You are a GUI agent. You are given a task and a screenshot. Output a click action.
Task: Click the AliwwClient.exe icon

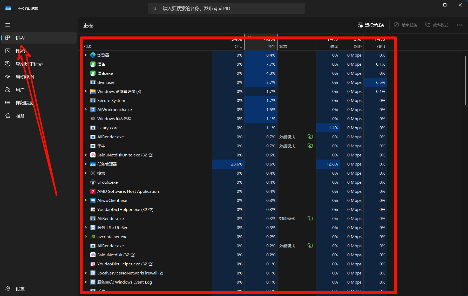pos(93,200)
